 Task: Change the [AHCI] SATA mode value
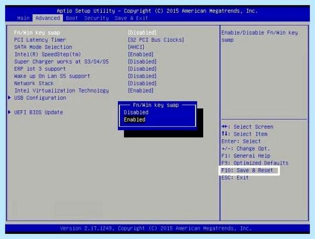coord(136,47)
